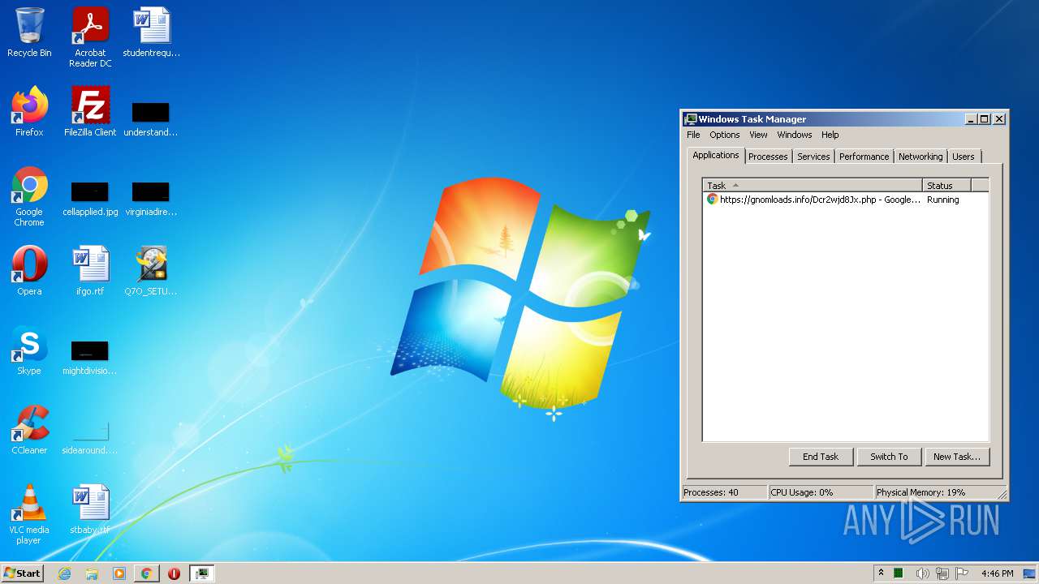Viewport: 1039px width, 584px height.
Task: Open Windows Media Player taskbar icon
Action: tap(119, 573)
